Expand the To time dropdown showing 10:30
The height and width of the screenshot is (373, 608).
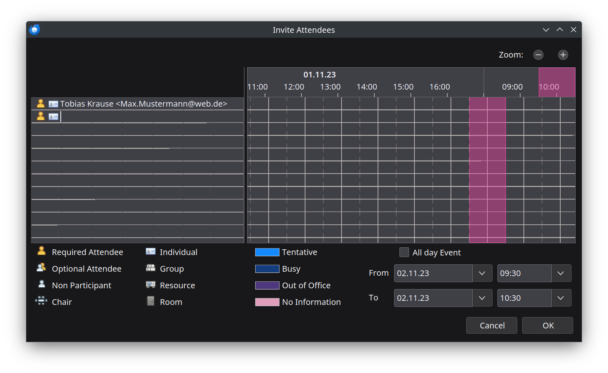tap(561, 298)
